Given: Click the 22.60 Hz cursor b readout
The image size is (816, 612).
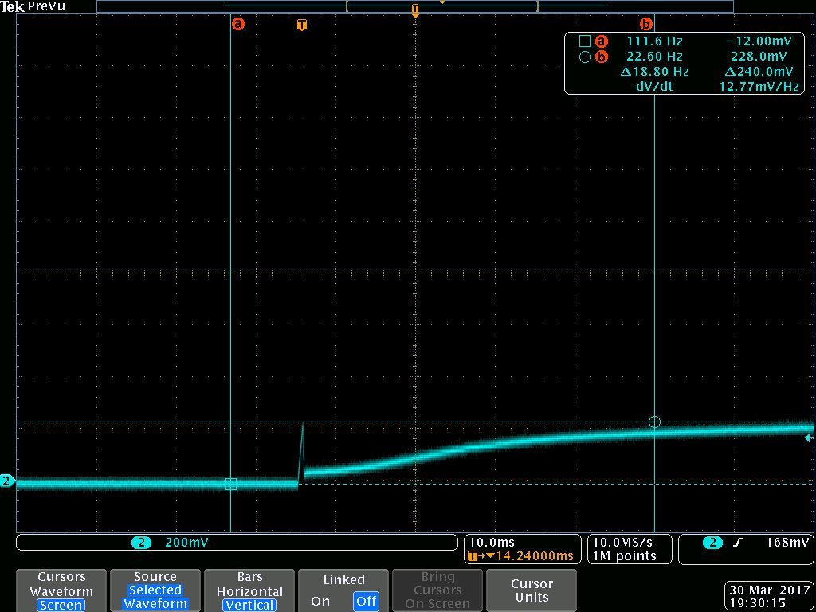Looking at the screenshot, I should pyautogui.click(x=655, y=57).
